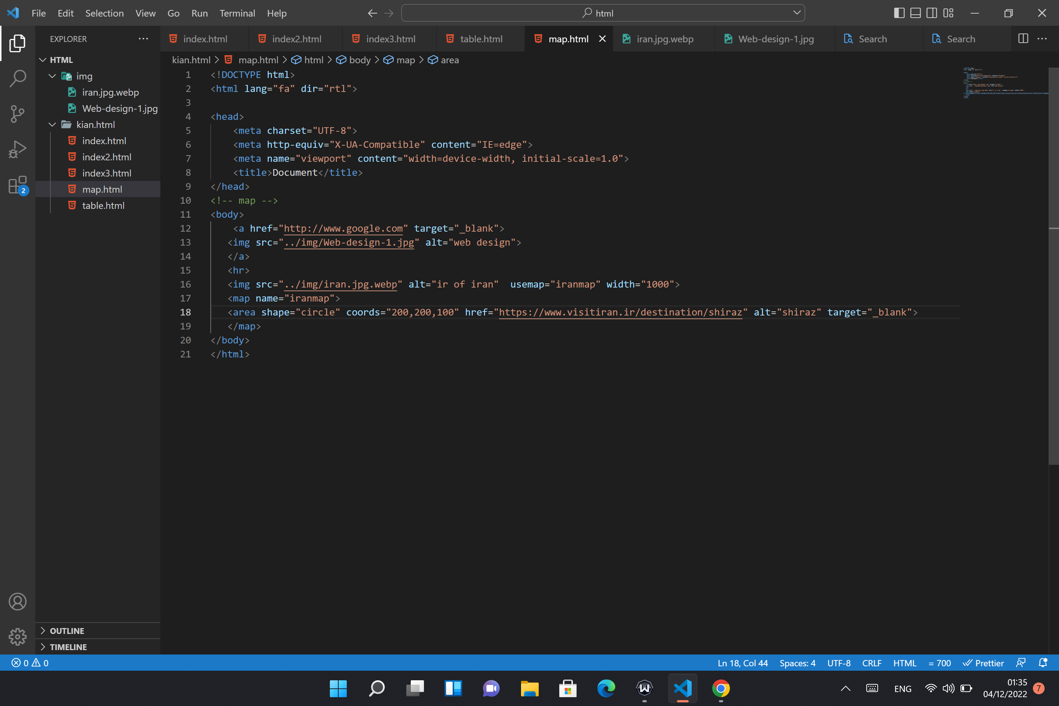Open Microsoft Edge from the taskbar

[x=606, y=688]
